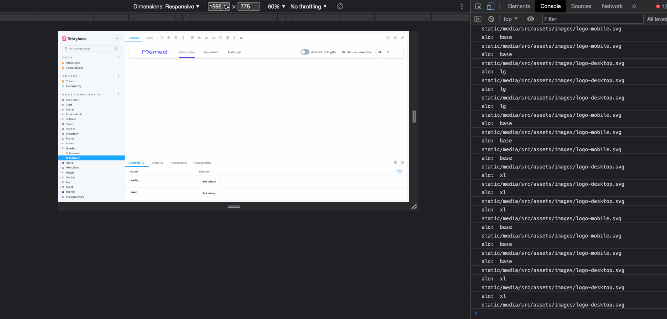Expand the Accordion component in the sidebar
The image size is (667, 319).
coord(72,100)
